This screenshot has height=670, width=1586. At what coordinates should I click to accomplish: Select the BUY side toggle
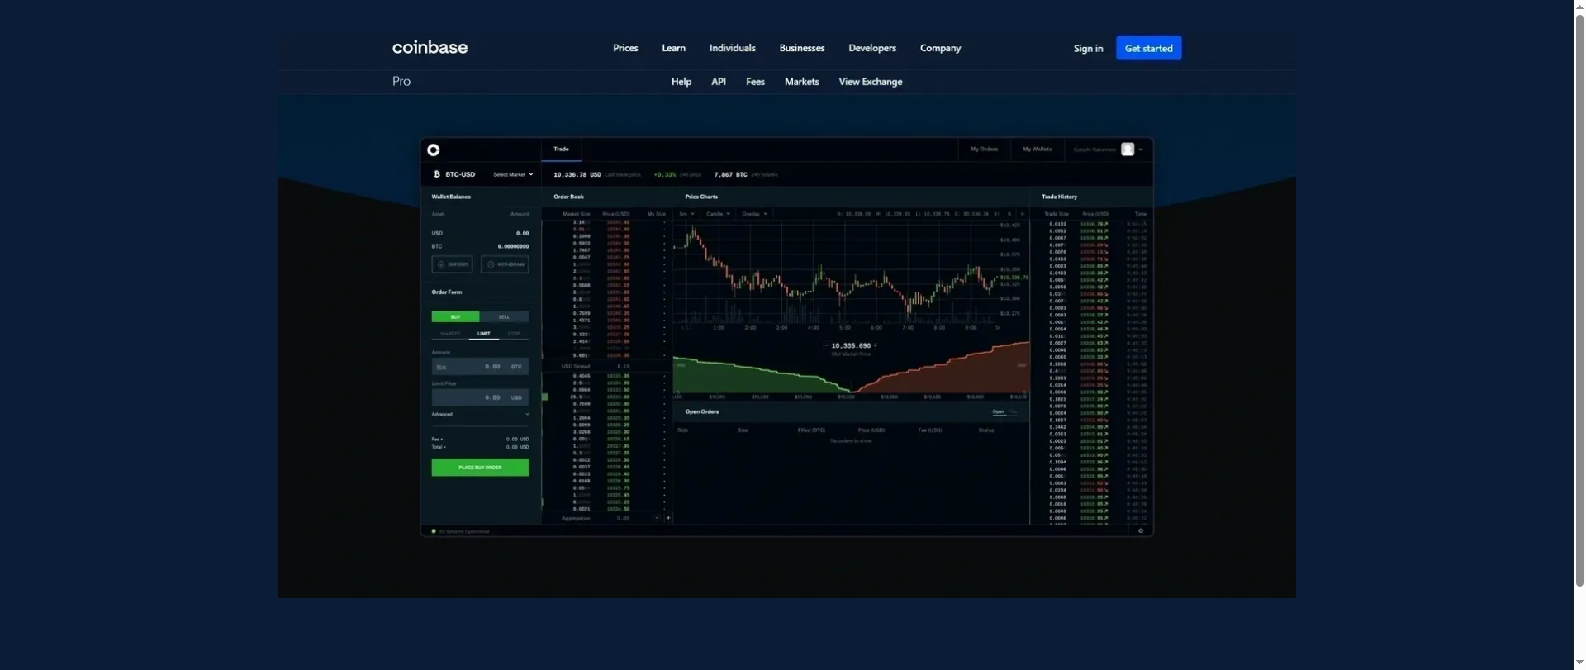pos(455,316)
